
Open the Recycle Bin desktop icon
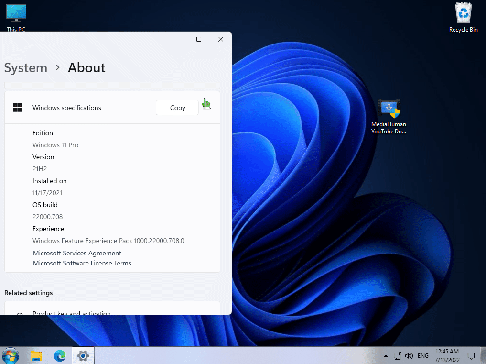[463, 18]
